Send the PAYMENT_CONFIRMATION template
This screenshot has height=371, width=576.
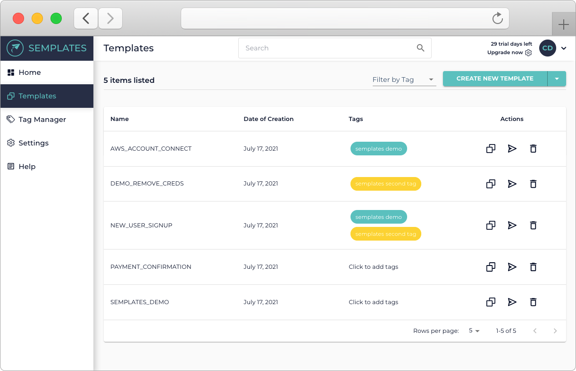point(512,267)
